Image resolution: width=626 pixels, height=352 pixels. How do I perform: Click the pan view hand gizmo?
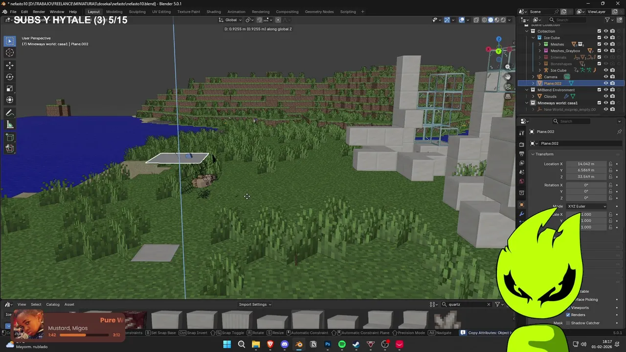click(508, 77)
